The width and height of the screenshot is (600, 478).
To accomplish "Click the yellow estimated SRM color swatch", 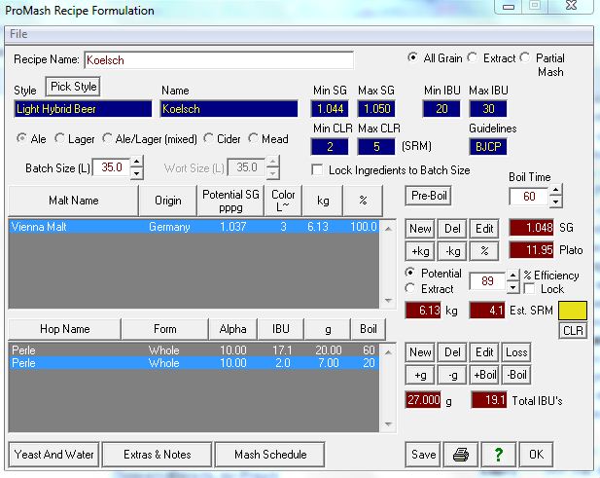I will (x=574, y=311).
